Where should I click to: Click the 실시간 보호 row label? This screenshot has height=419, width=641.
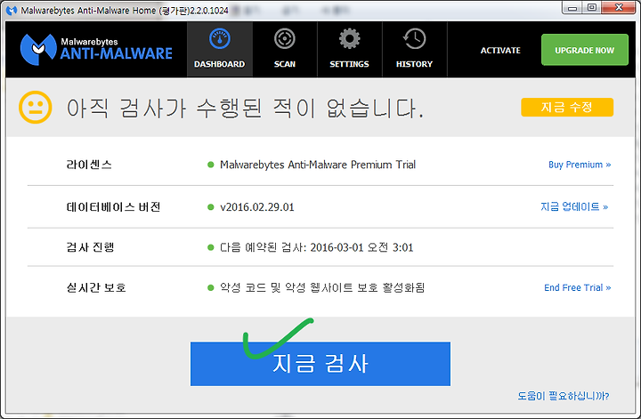coord(96,287)
